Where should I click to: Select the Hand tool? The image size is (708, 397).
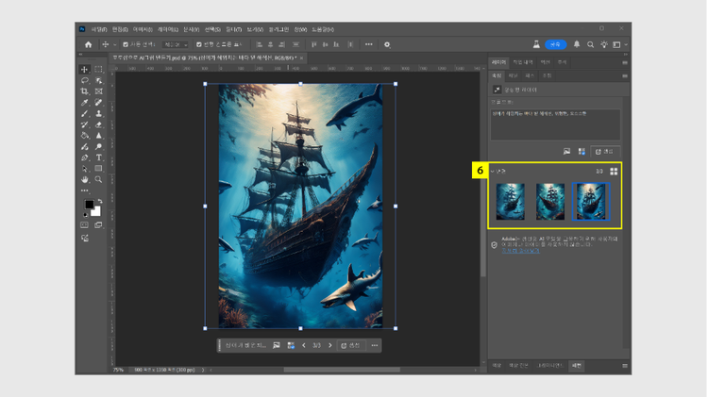(85, 179)
